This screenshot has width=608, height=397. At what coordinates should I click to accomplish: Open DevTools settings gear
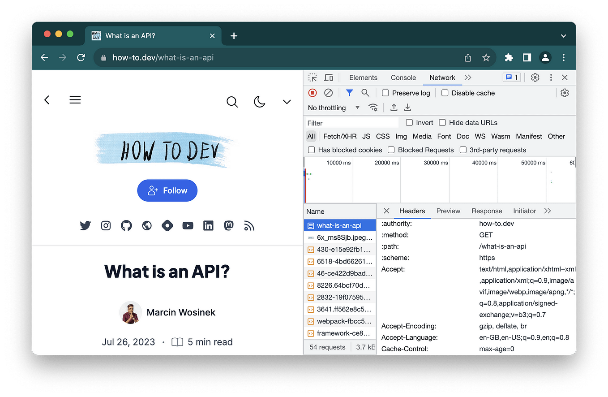click(535, 77)
